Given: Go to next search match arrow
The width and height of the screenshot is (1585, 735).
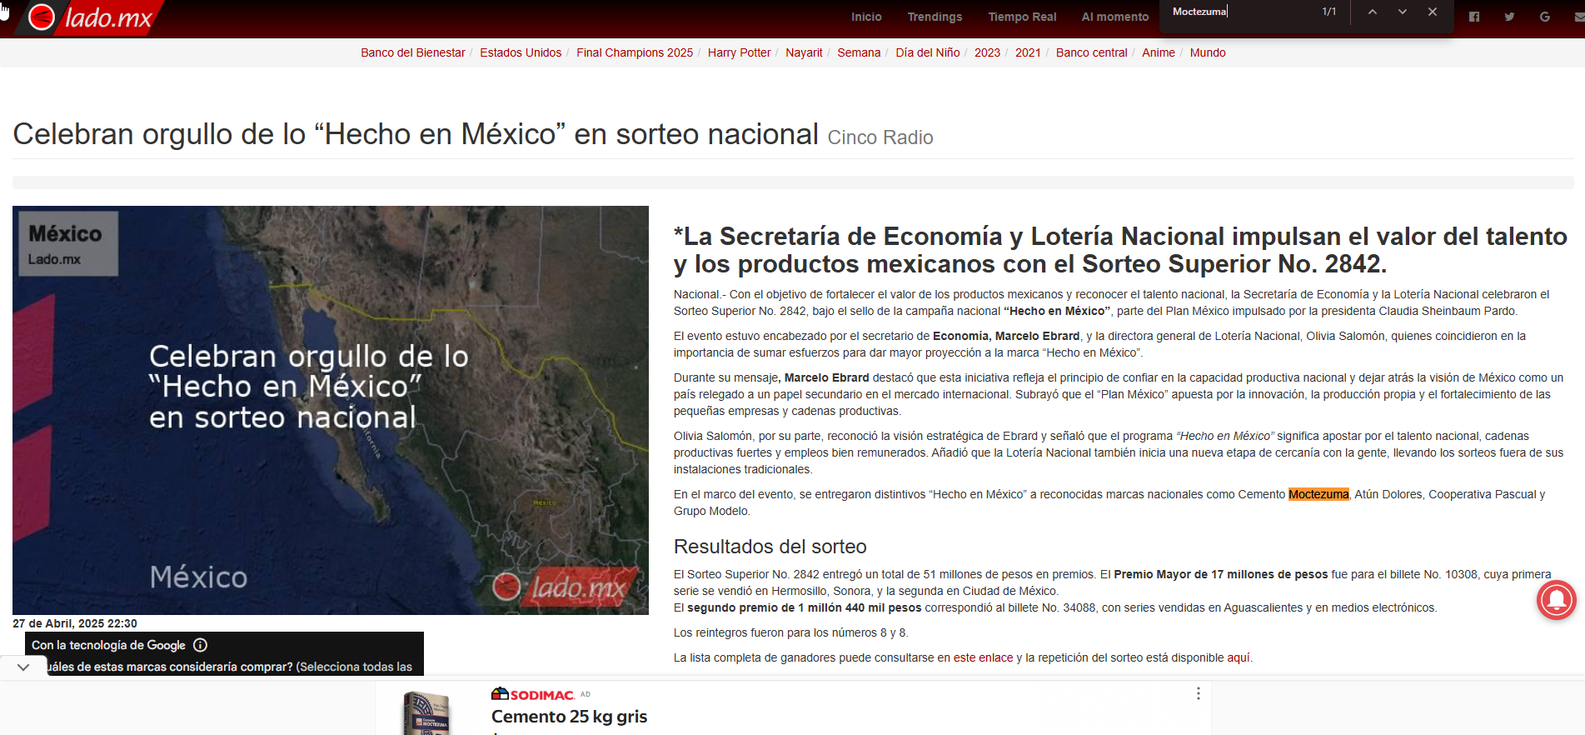Looking at the screenshot, I should click(1403, 12).
